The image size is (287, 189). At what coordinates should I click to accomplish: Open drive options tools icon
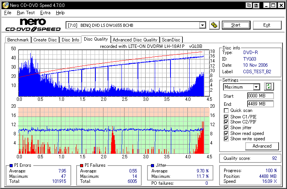pos(214,25)
